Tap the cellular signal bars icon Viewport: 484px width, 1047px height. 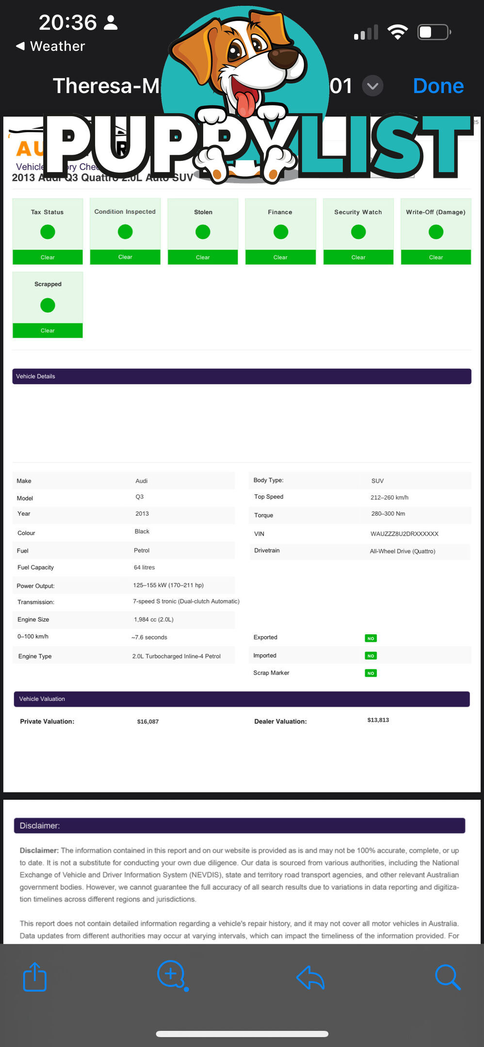[366, 32]
